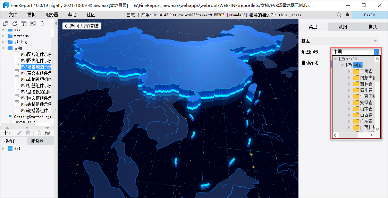Select 安徽省 in boundary tree
The width and height of the screenshot is (388, 198).
point(366,102)
